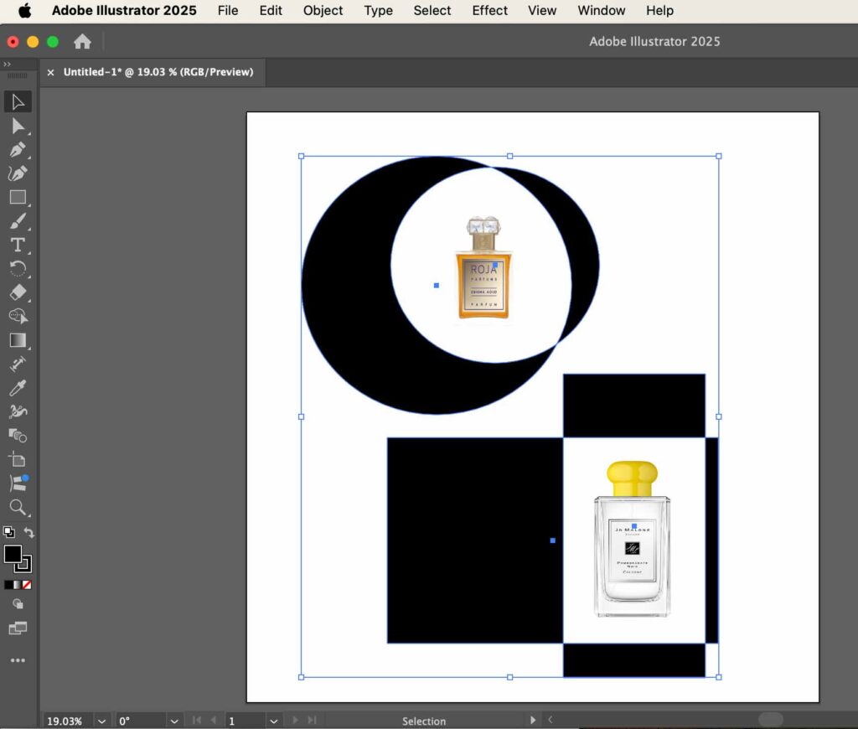The width and height of the screenshot is (858, 729).
Task: Open Edit Toolbar three-dots button
Action: (18, 660)
